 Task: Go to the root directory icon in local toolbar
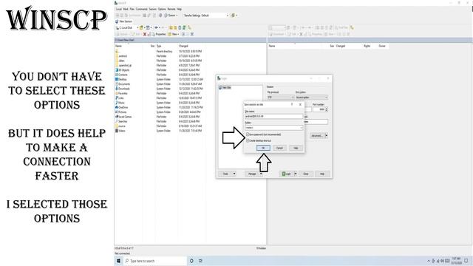175,28
